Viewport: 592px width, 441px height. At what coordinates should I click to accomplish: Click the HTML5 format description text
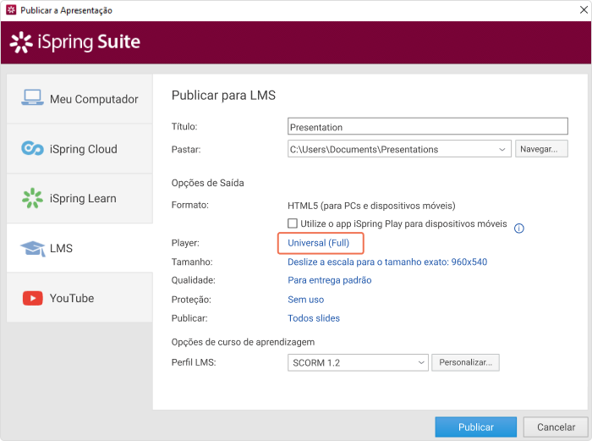click(371, 206)
